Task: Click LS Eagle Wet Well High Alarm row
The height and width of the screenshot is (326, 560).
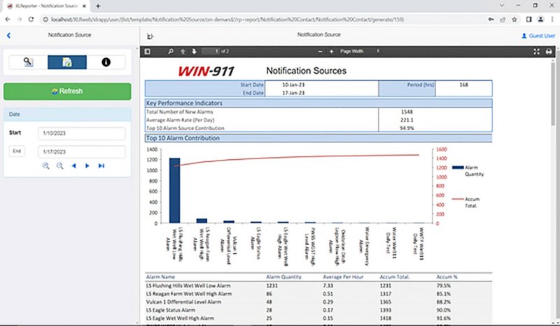Action: point(318,318)
